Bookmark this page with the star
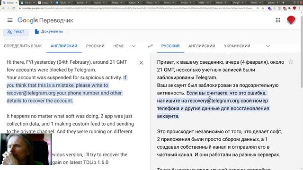Screen dimensions: 303x170 click(263, 8)
